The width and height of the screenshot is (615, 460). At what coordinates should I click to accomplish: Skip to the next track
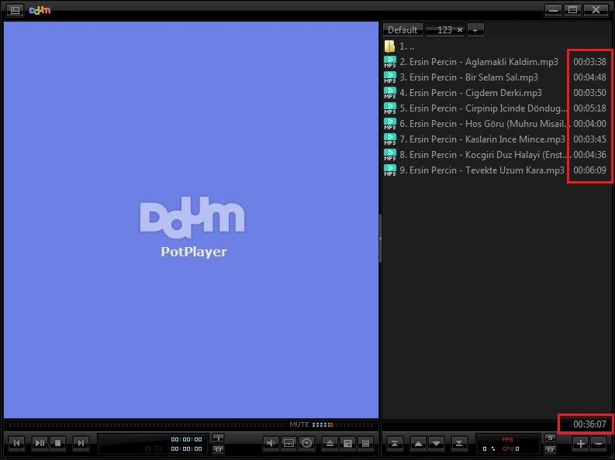click(81, 443)
